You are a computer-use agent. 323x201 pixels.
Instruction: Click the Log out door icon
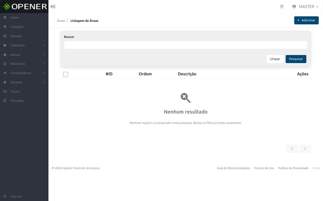[5, 196]
